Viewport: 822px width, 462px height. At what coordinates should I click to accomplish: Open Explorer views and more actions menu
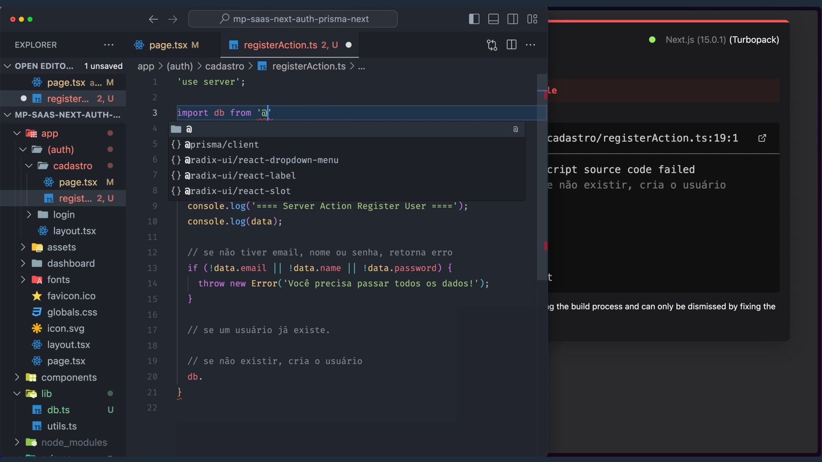(109, 45)
